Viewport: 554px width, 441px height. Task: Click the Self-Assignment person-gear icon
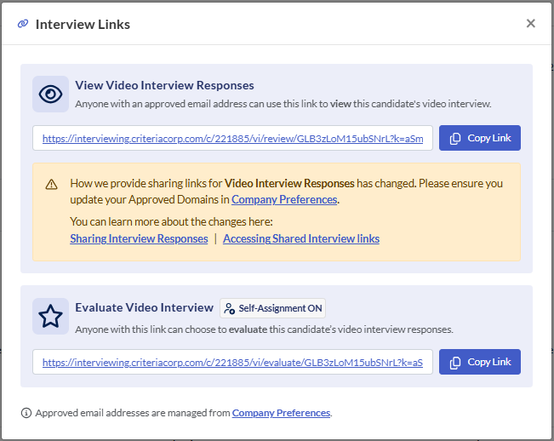[x=230, y=308]
